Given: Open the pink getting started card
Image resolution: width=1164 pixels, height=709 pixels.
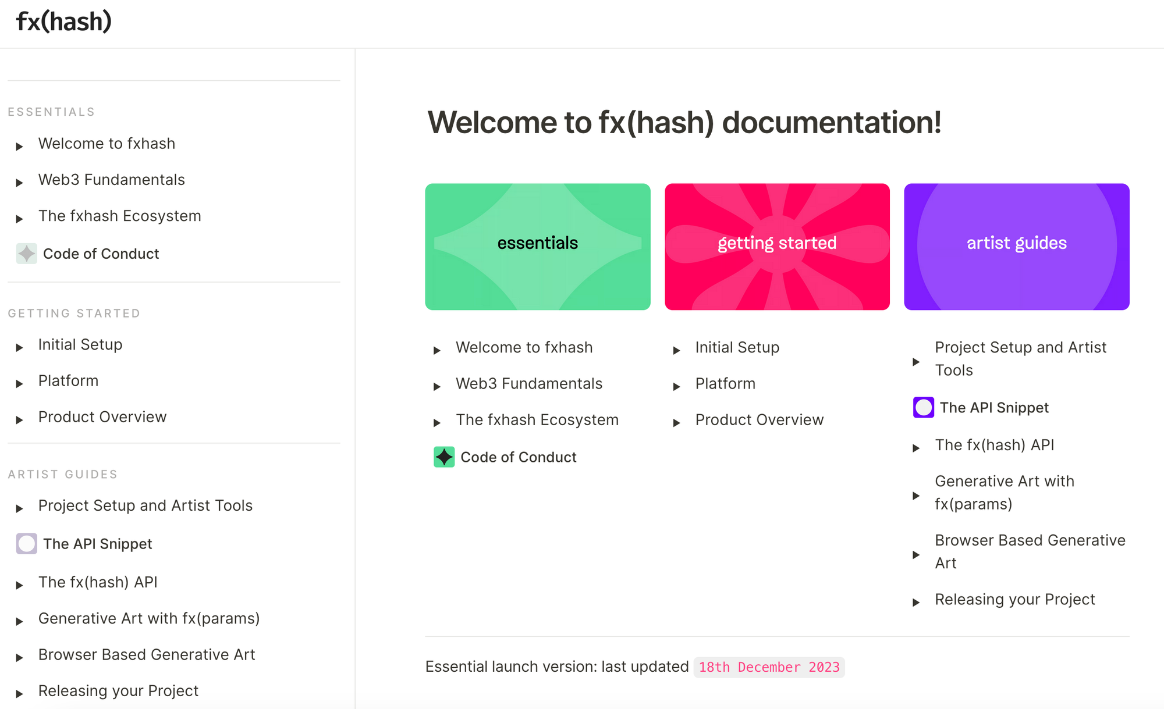Looking at the screenshot, I should (x=777, y=247).
